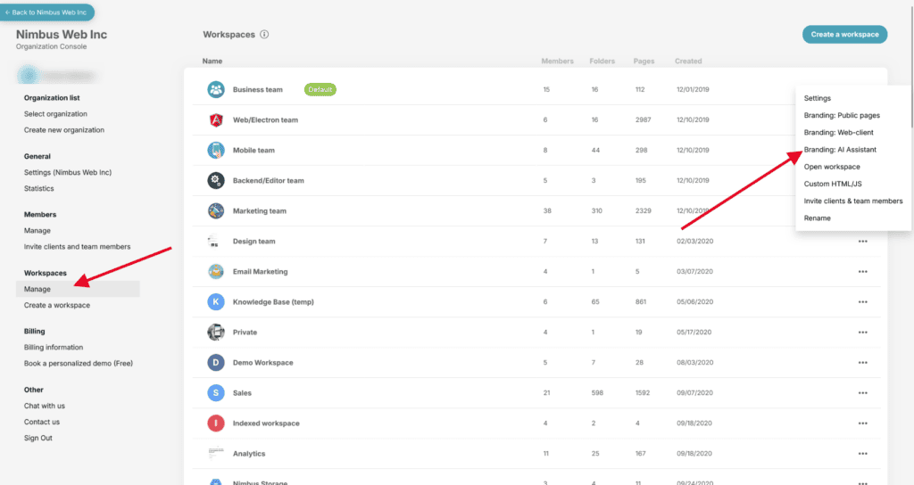Click the Business team workspace icon
Image resolution: width=914 pixels, height=485 pixels.
click(x=215, y=89)
